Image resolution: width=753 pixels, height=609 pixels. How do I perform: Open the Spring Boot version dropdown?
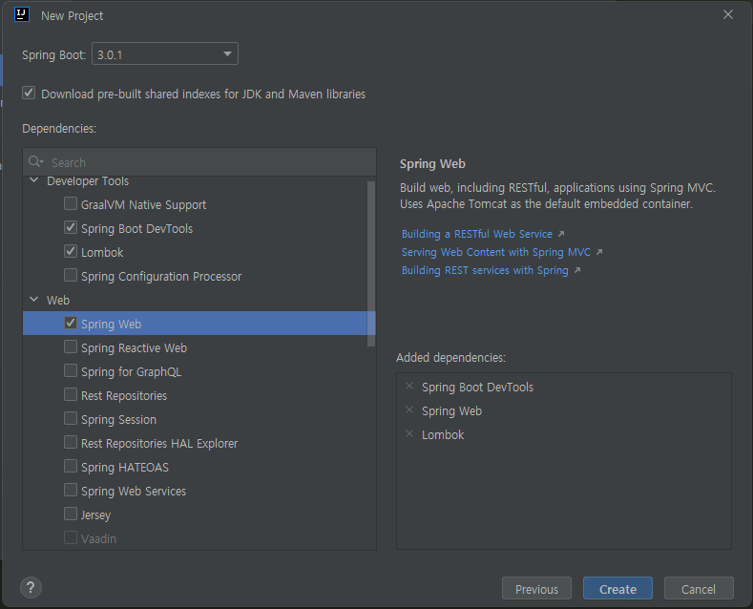pyautogui.click(x=165, y=53)
